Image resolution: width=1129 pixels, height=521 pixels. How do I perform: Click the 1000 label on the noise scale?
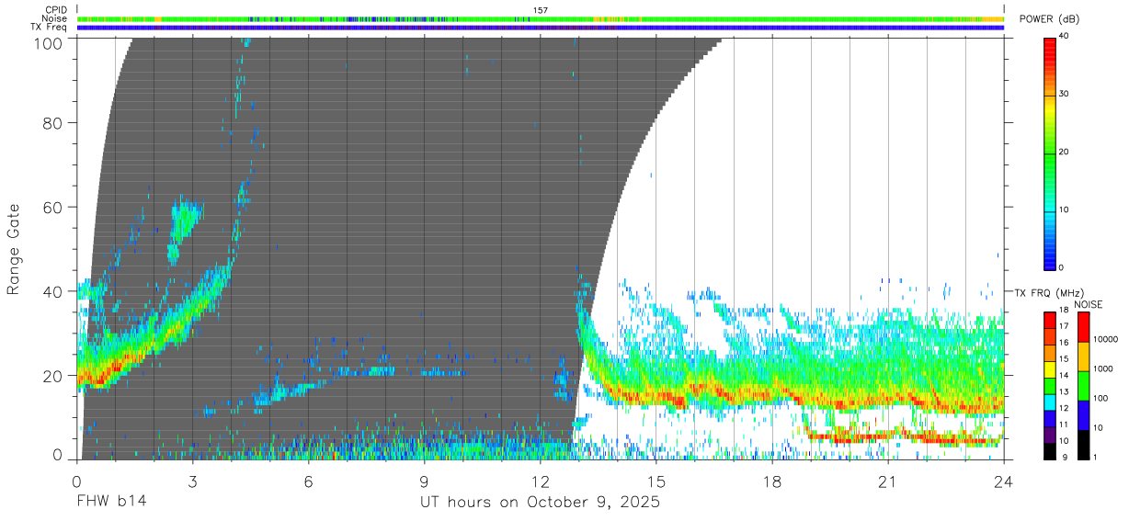coord(1101,368)
